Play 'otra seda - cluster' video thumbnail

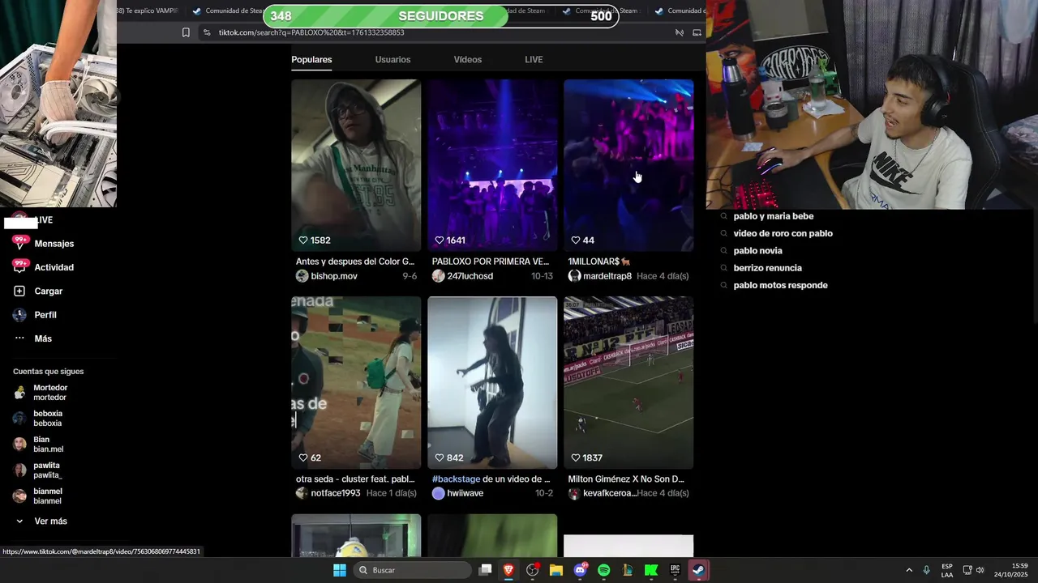coord(356,382)
